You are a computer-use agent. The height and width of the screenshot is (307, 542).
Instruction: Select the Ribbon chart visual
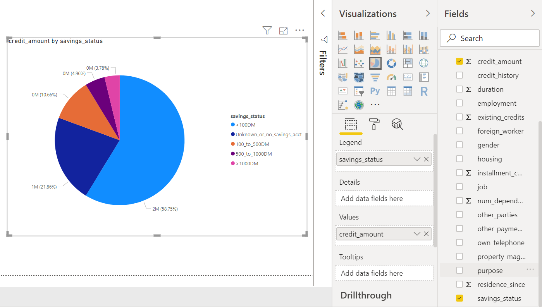424,50
